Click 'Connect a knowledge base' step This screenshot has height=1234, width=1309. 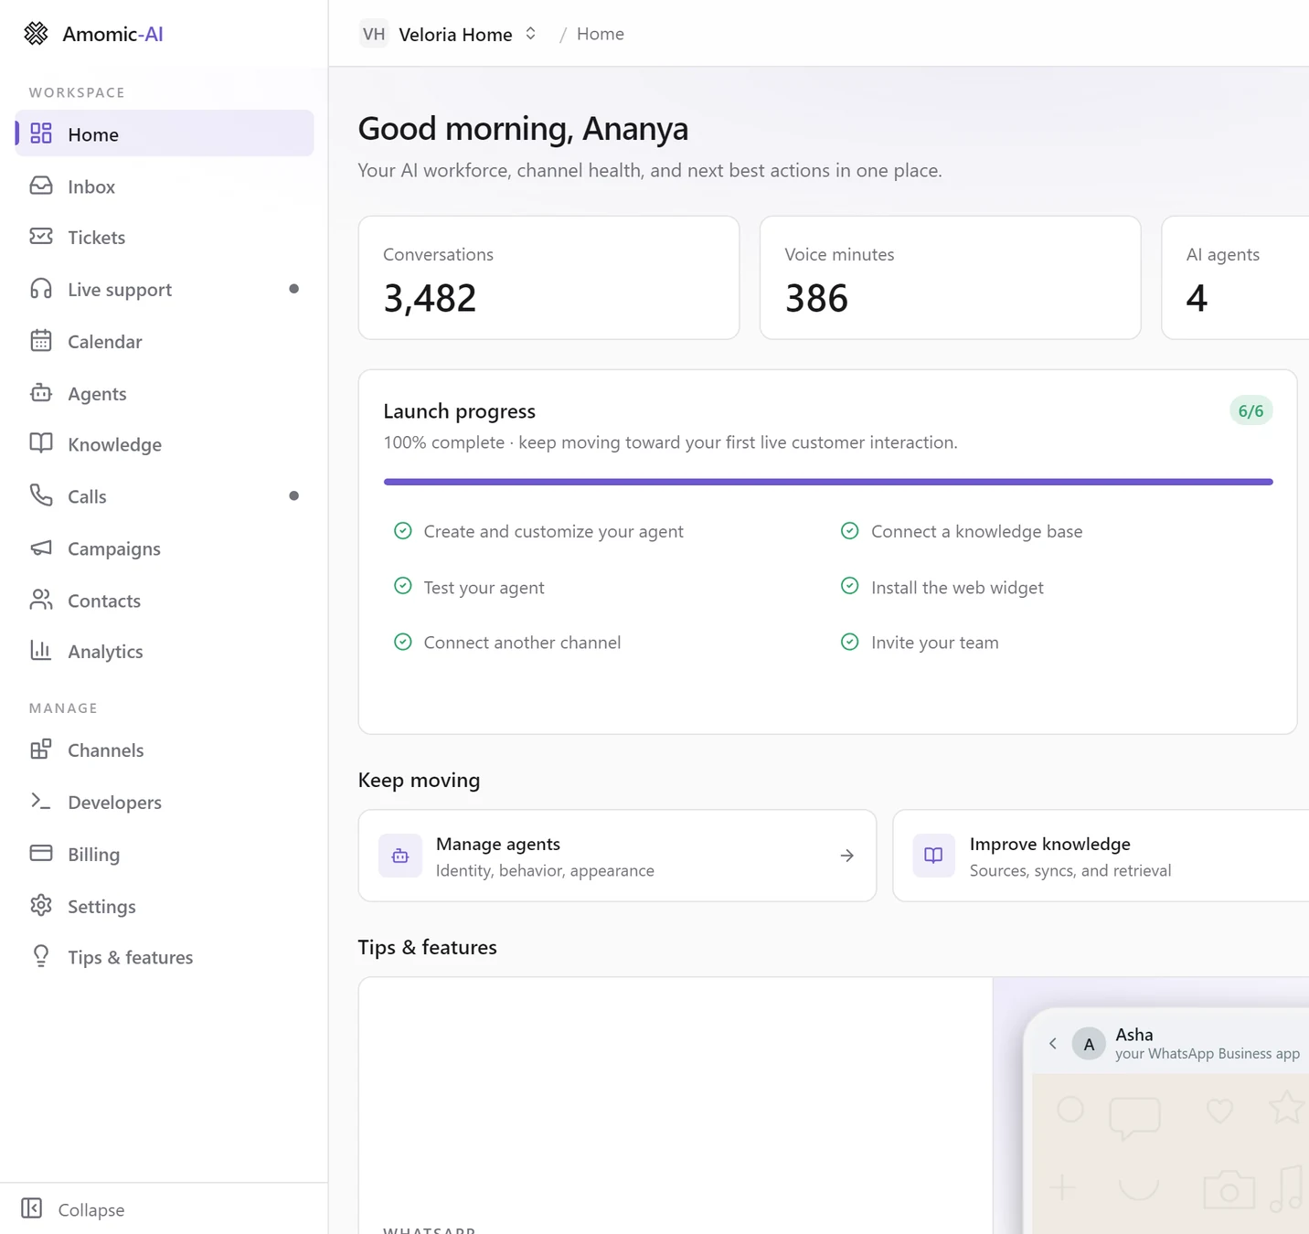pyautogui.click(x=962, y=531)
